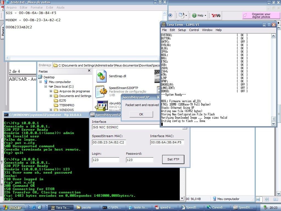Launch Internet Explorer from quick launch
Image resolution: width=281 pixels, height=211 pixels.
point(33,207)
